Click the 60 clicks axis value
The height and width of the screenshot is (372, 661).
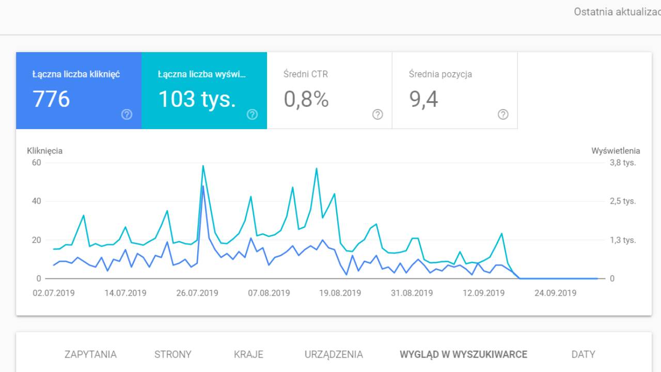(36, 162)
